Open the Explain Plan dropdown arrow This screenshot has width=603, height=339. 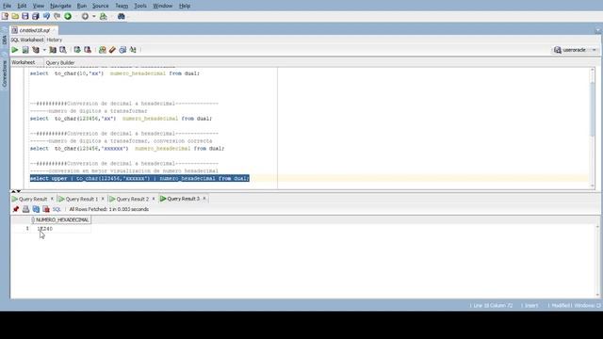[x=44, y=50]
